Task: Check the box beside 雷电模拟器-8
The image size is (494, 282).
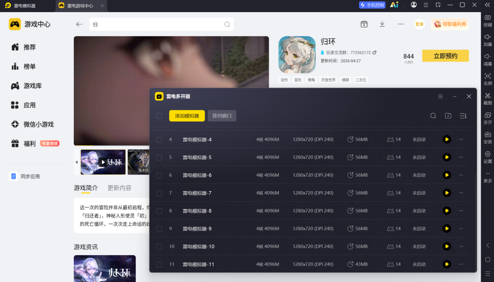Action: tap(159, 211)
